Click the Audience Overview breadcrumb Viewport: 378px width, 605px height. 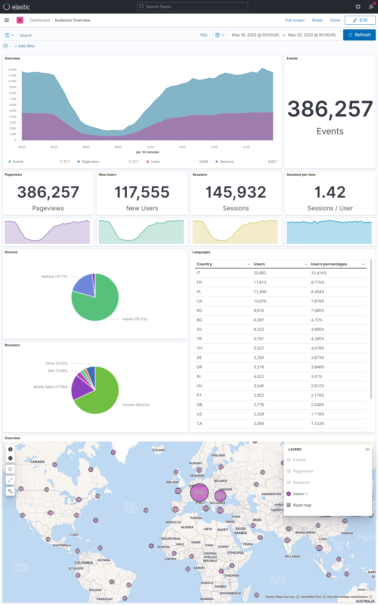tap(72, 20)
